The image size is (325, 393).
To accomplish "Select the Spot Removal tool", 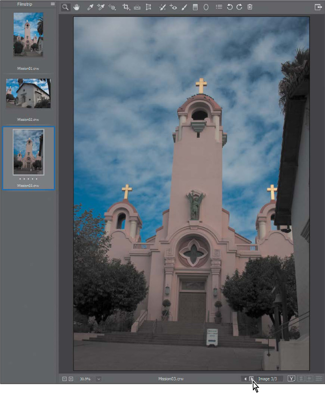I will (162, 7).
